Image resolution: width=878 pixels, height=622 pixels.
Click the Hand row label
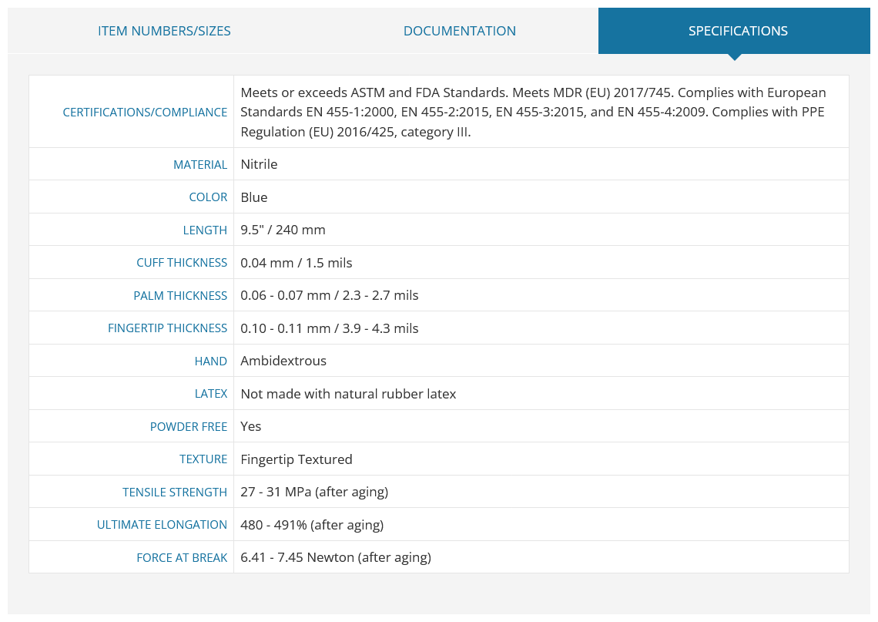pos(210,361)
